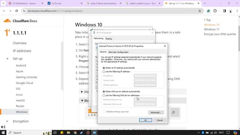Open the IP addresses sidebar page
Screen dimensions: 240x135
tap(22, 51)
